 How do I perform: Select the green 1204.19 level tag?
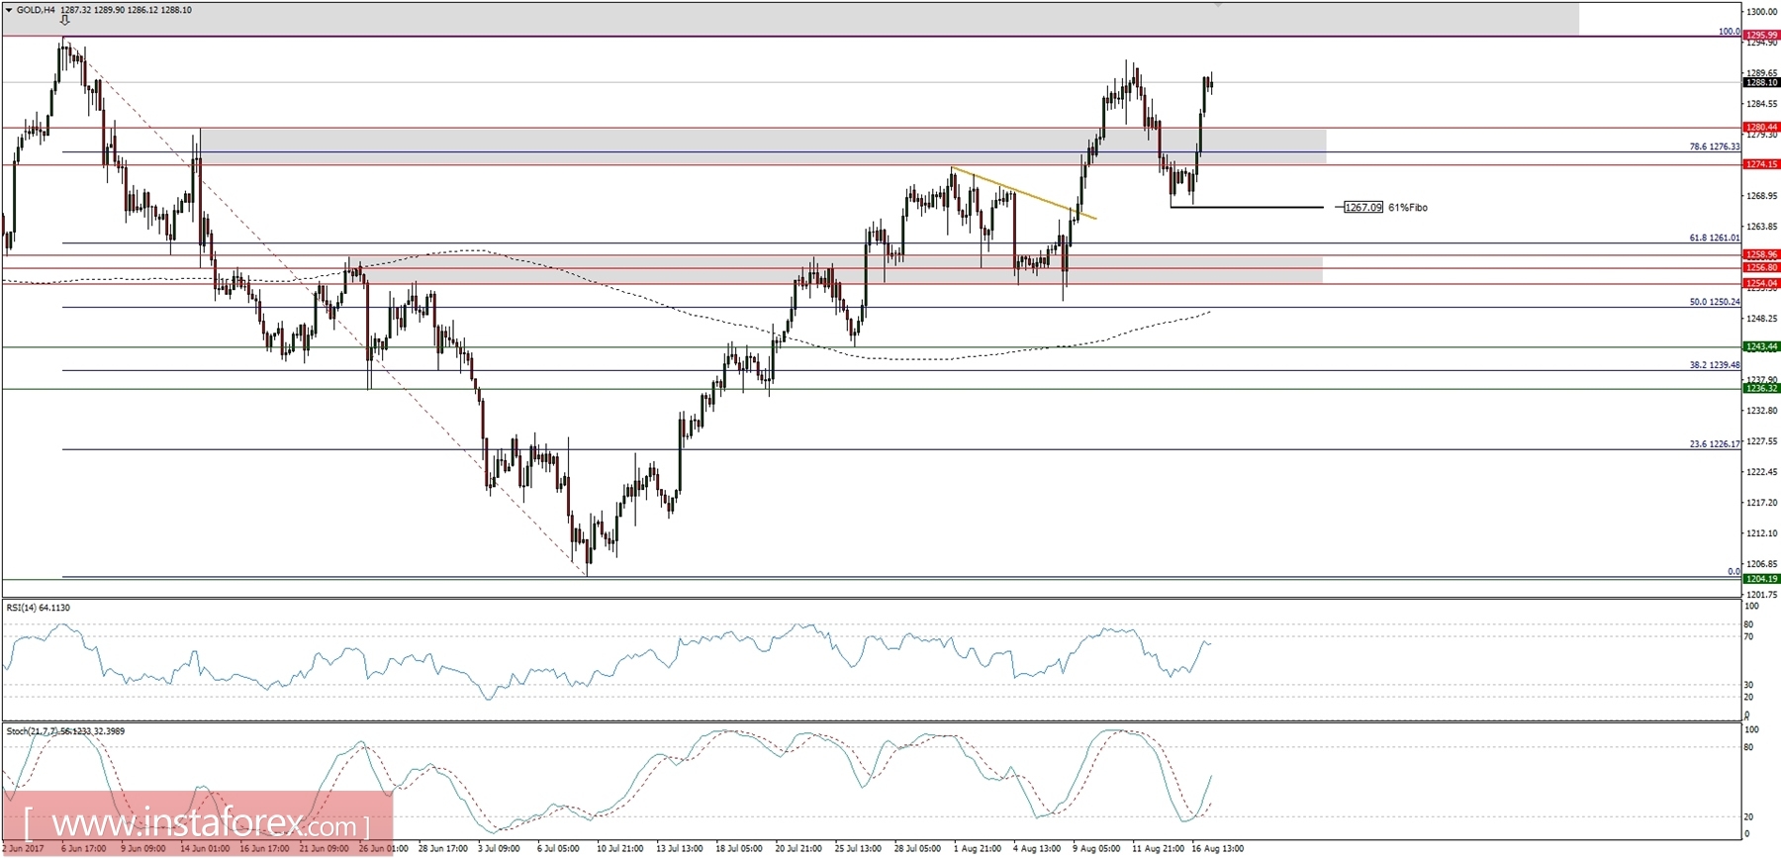click(1760, 579)
